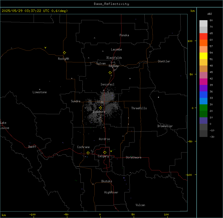Click the yellow marker south of Cochrane
The height and width of the screenshot is (218, 223).
(88, 153)
